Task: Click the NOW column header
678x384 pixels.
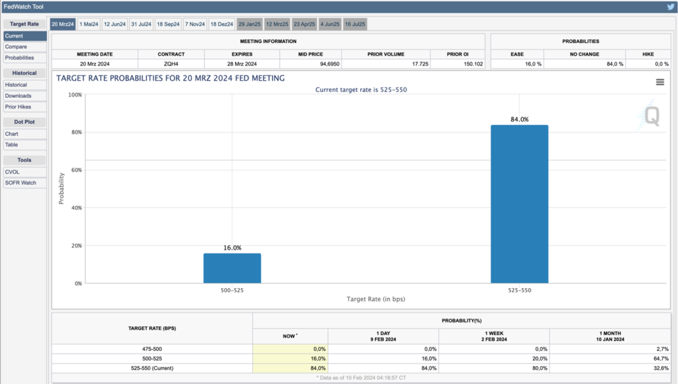Action: 290,336
